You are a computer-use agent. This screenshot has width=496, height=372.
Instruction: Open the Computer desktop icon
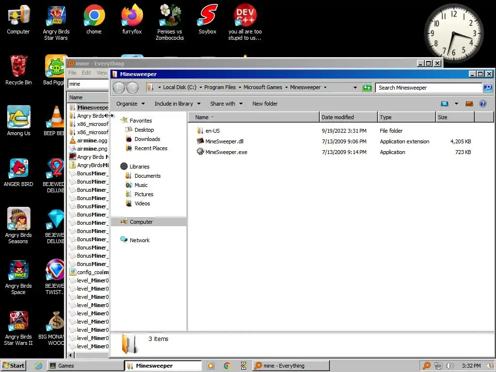(x=18, y=19)
